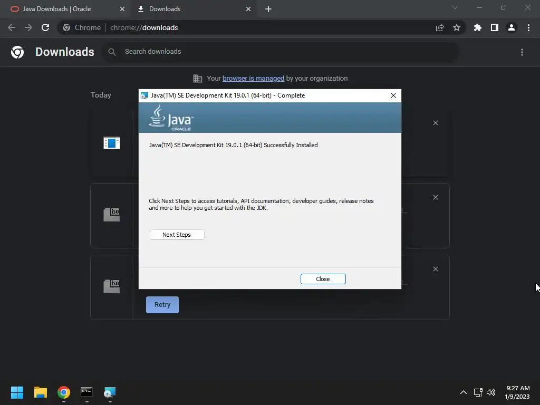Click the second download's ISO file icon
Viewport: 540px width, 405px height.
pyautogui.click(x=112, y=215)
